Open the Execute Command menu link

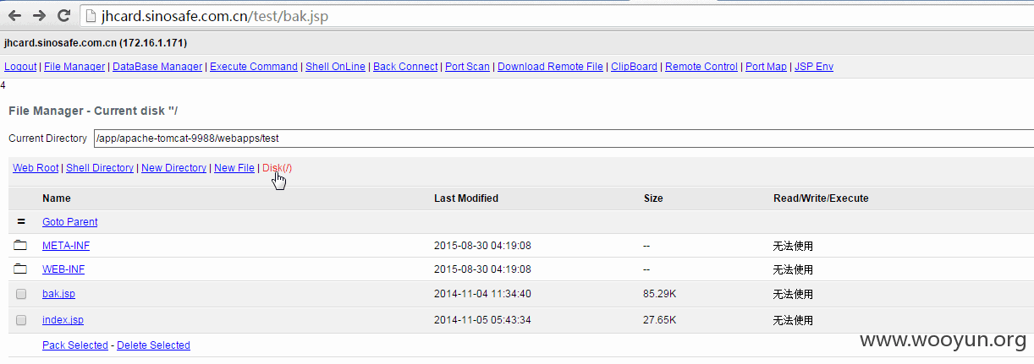tap(254, 67)
